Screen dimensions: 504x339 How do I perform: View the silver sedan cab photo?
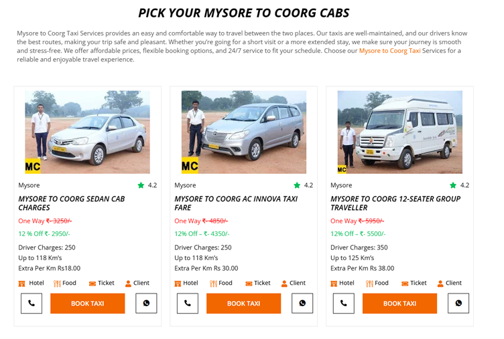pyautogui.click(x=87, y=132)
